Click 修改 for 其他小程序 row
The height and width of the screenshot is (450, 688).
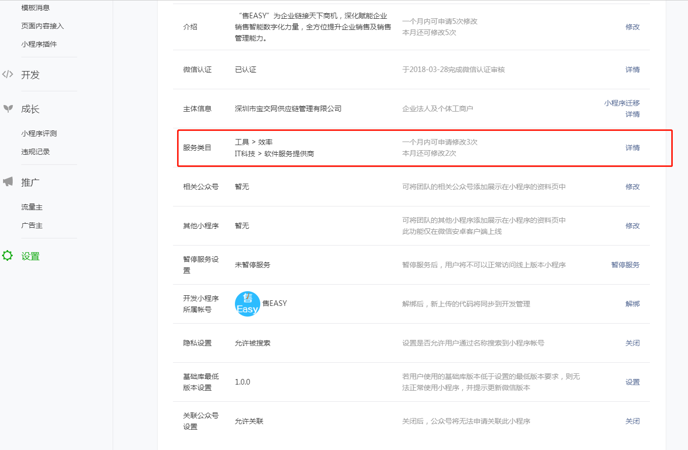(x=633, y=226)
